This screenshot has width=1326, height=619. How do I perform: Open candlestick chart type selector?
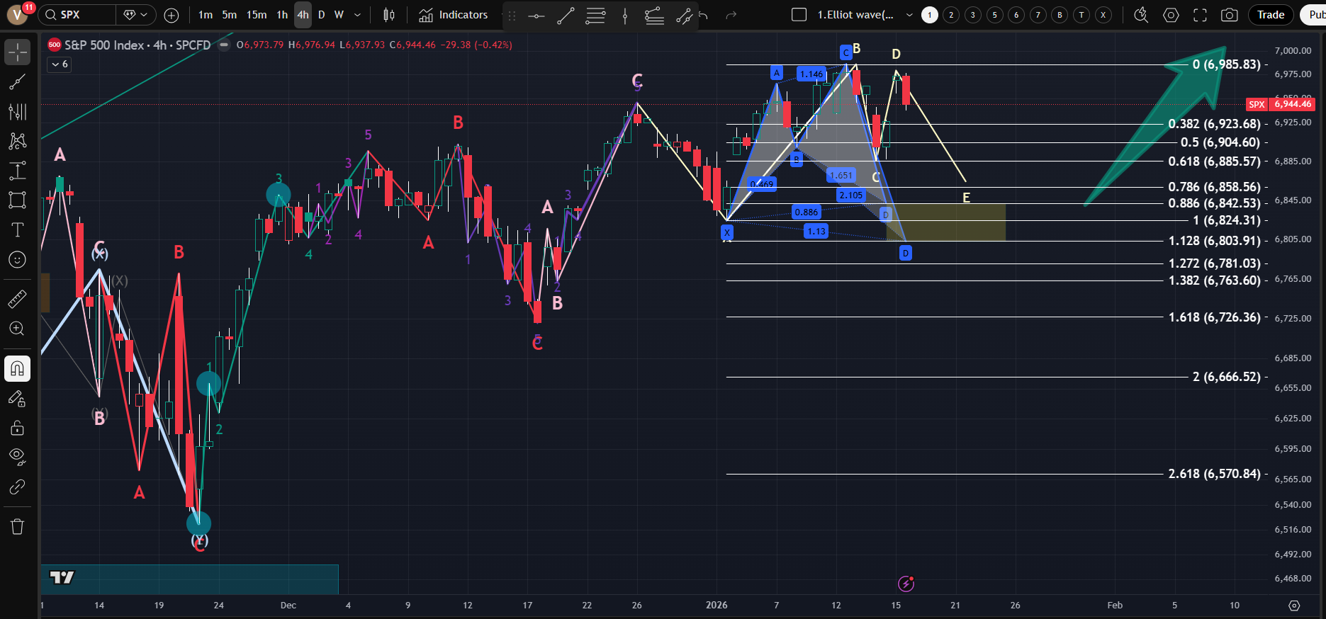click(388, 15)
